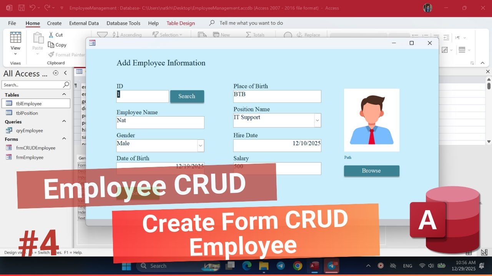Click the ID text field
Screen dimensions: 492x276
[x=143, y=96]
